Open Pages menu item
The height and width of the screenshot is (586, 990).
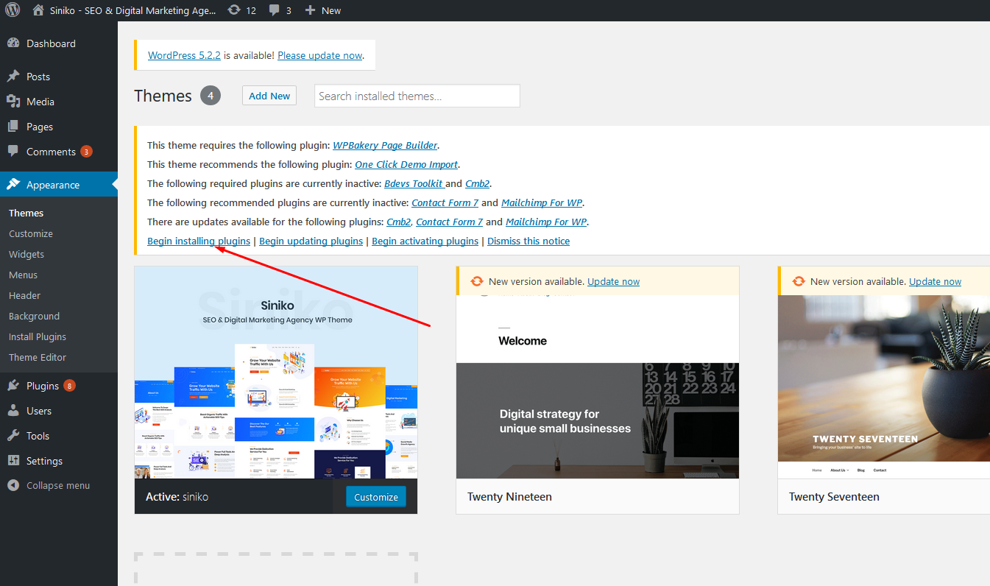(59, 127)
